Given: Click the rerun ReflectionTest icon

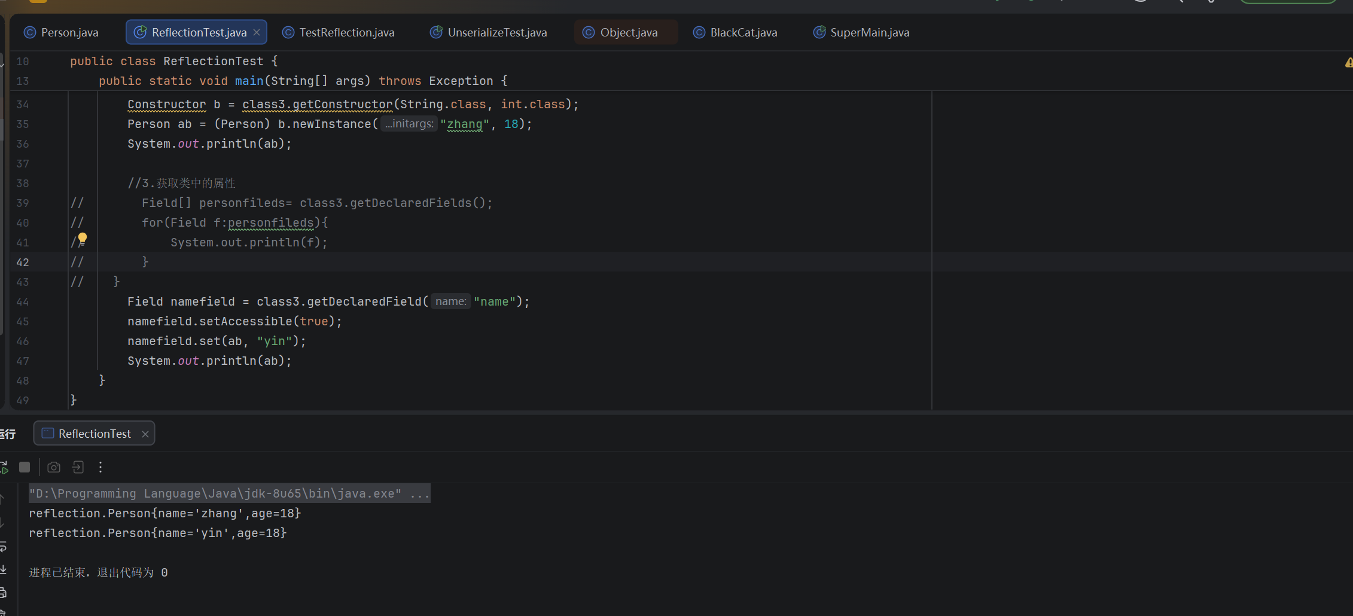Looking at the screenshot, I should (x=3, y=467).
